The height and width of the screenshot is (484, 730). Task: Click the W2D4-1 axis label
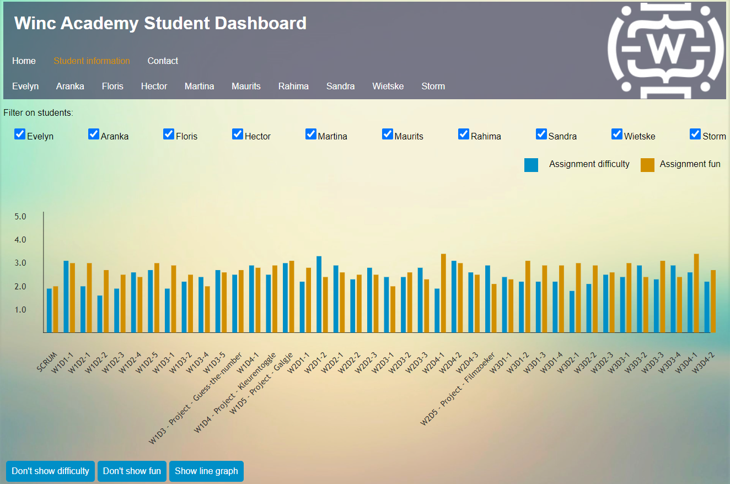433,363
